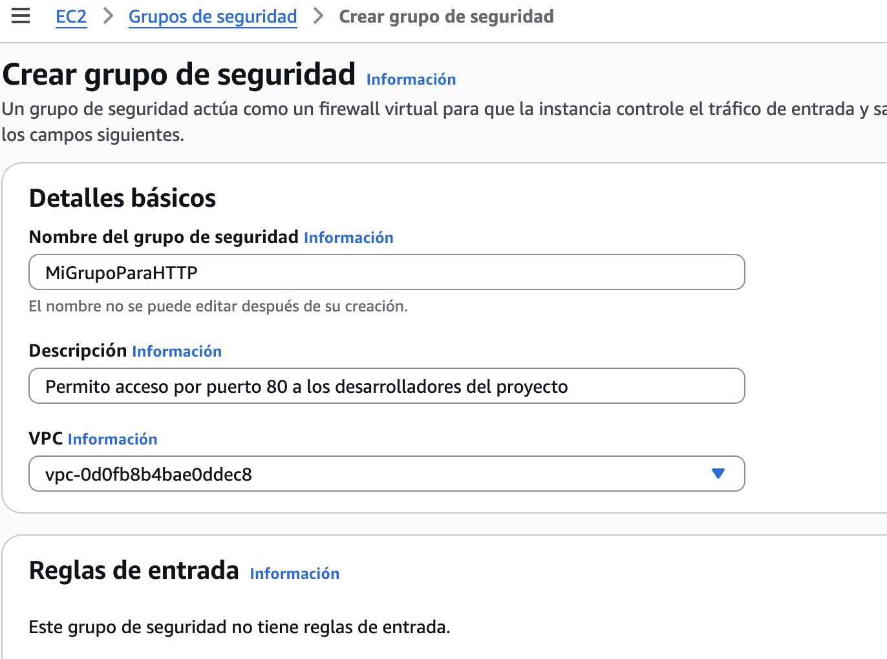Click the empty inbound rules message
Screen dimensions: 887x659
(239, 627)
